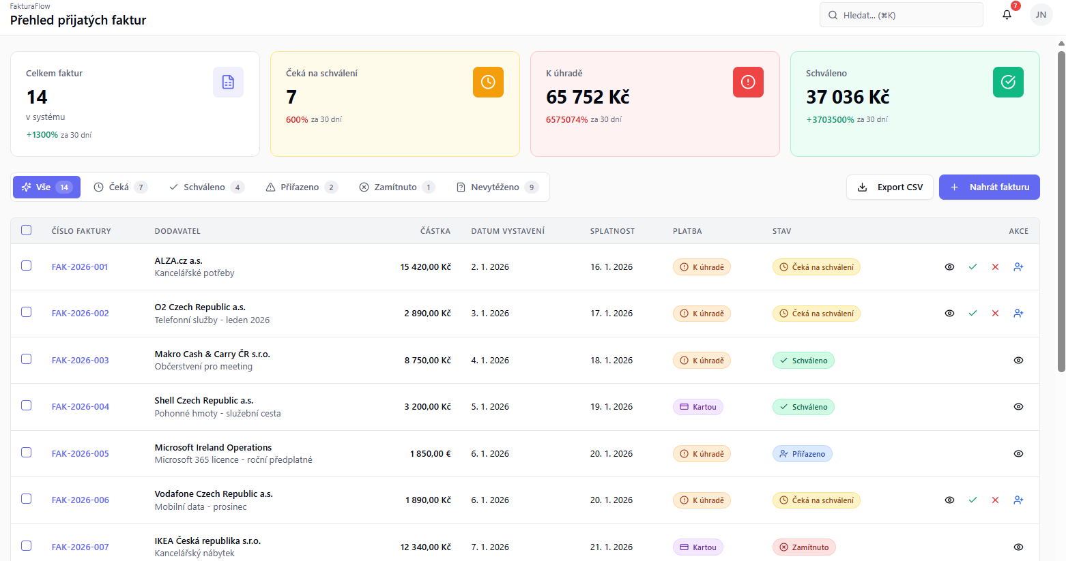View details of the Shell Czech Republic invoice
Screen dimensions: 1066x561
pos(1018,407)
